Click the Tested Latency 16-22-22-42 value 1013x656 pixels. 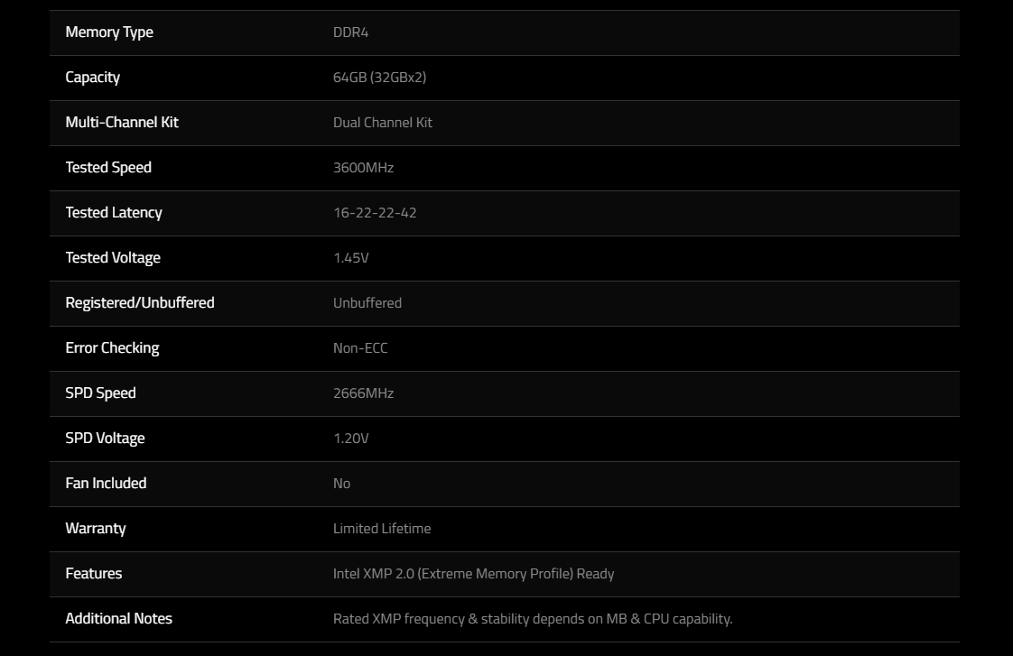point(375,212)
